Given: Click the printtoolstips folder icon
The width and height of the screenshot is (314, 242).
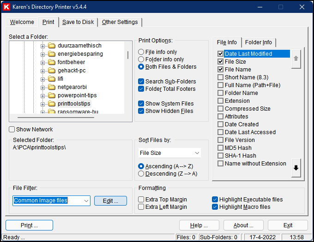Looking at the screenshot, I should pyautogui.click(x=52, y=104).
